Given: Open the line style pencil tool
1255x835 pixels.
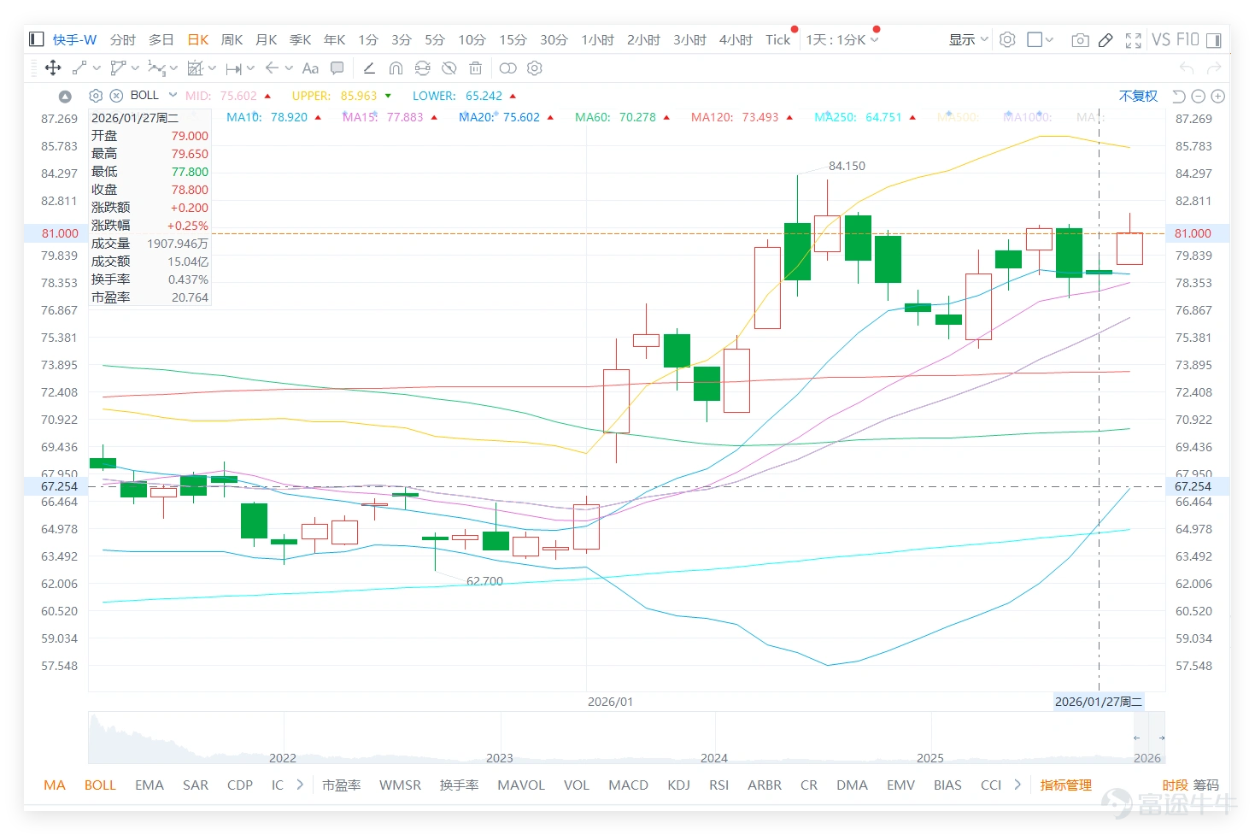Looking at the screenshot, I should 369,68.
